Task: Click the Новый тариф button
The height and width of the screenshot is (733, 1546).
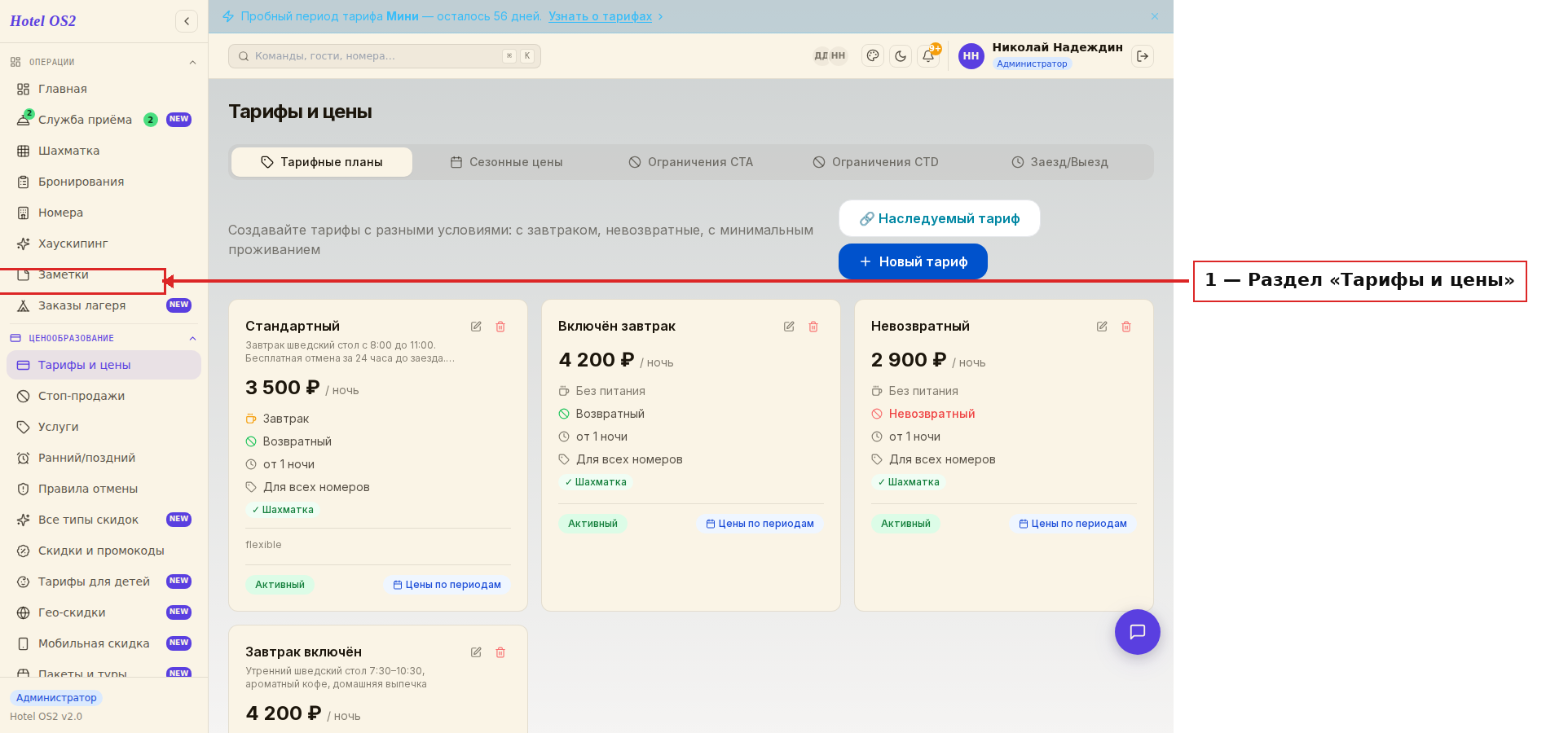Action: click(x=913, y=261)
